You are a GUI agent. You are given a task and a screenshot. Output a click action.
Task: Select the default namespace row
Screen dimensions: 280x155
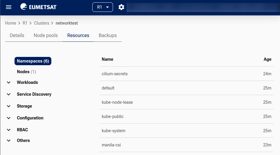[x=187, y=88]
